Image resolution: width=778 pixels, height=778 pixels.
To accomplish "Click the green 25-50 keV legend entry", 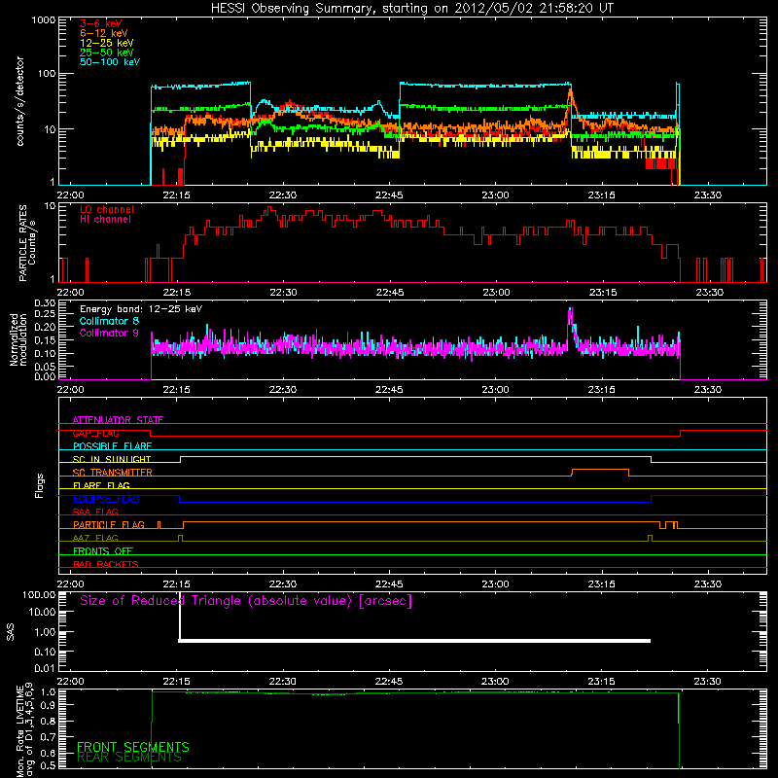I will [107, 53].
